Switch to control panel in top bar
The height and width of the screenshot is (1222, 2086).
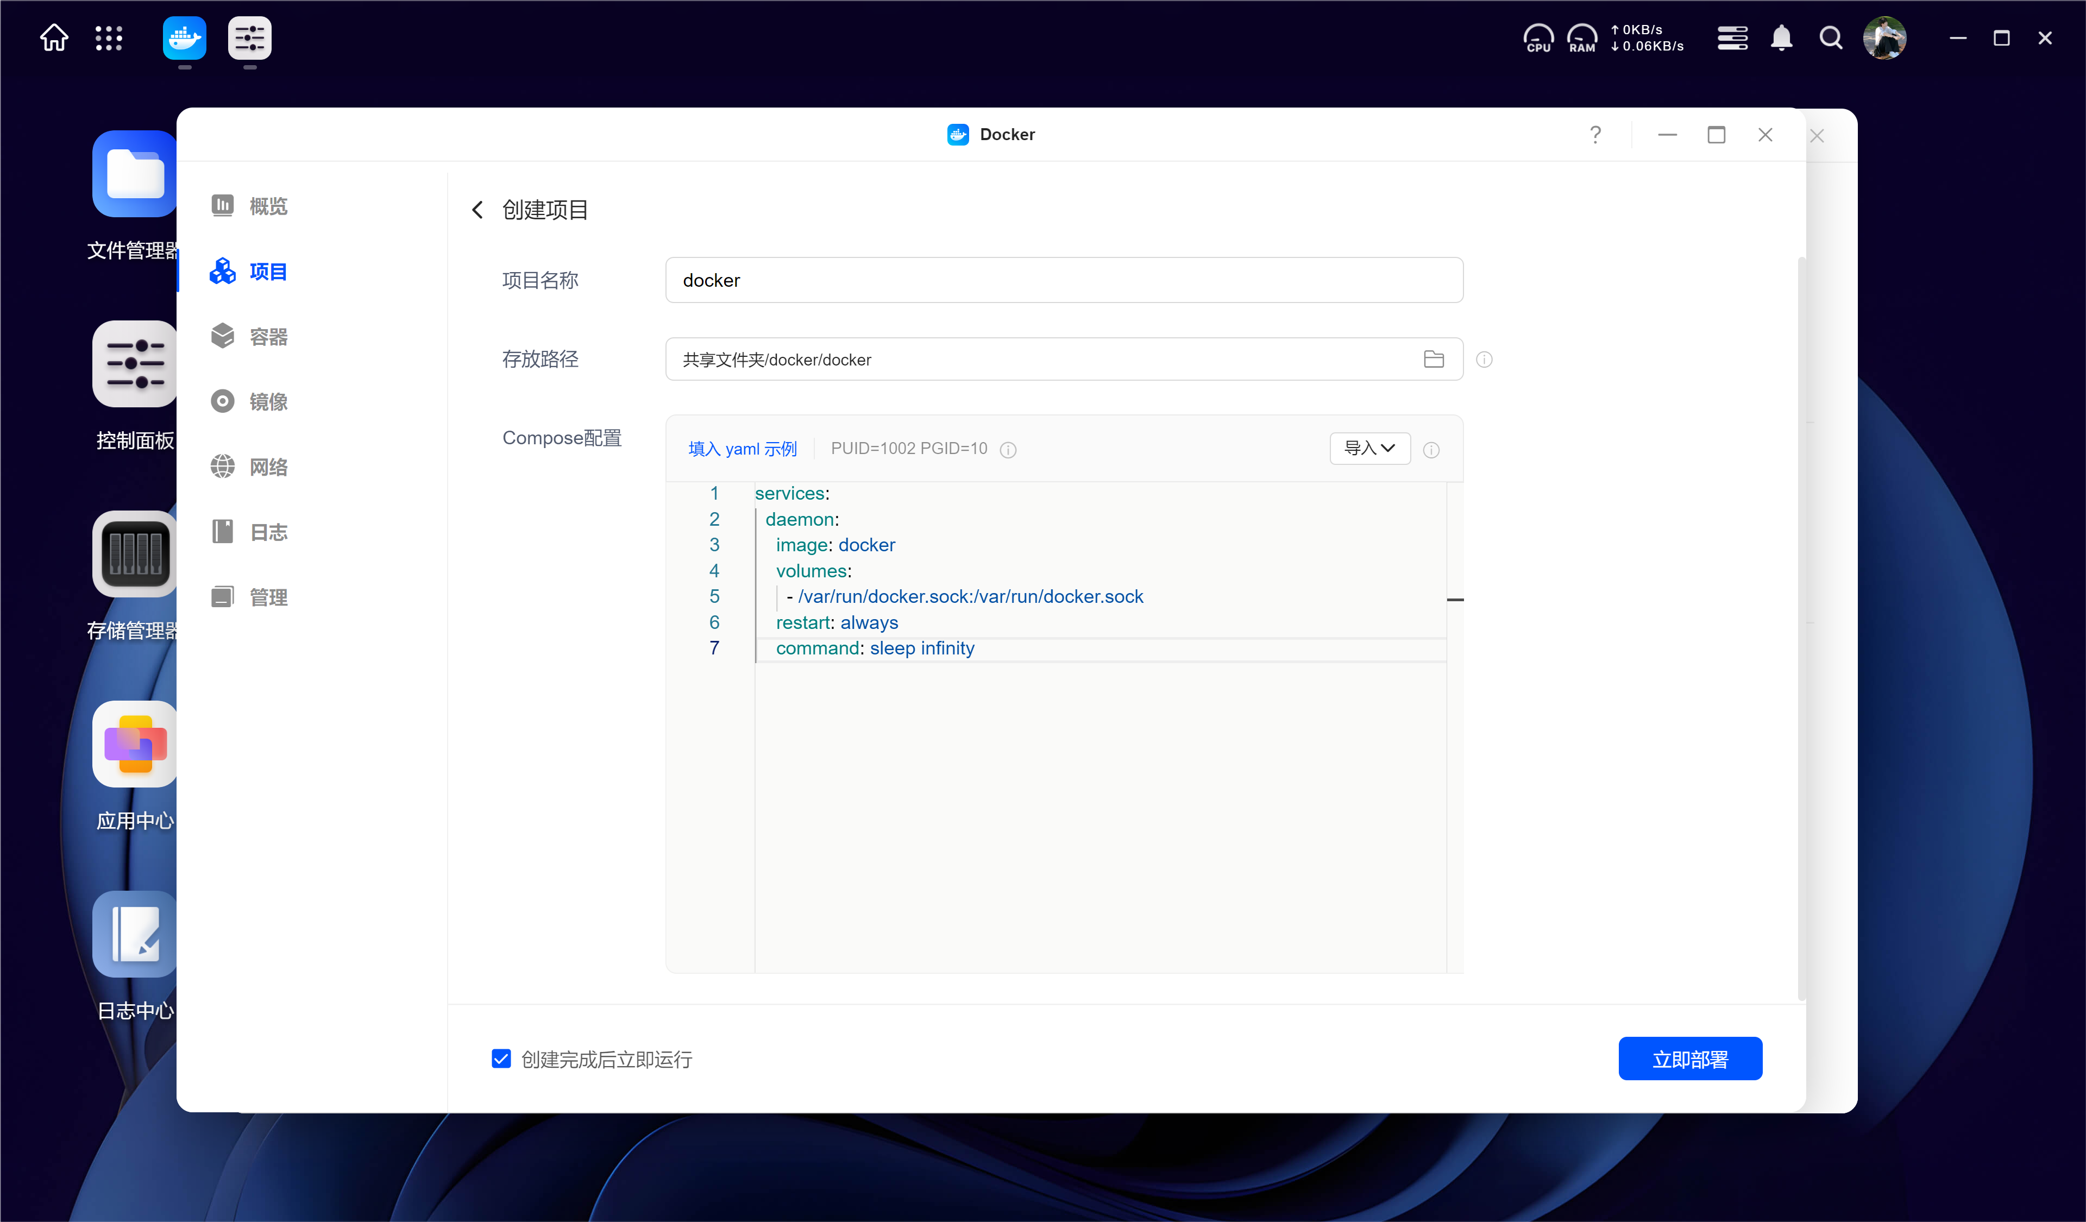coord(249,38)
